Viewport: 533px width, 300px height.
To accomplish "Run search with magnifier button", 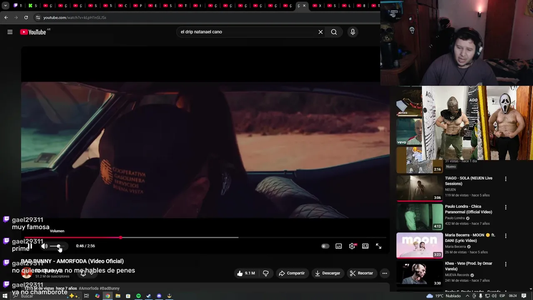I will (334, 32).
